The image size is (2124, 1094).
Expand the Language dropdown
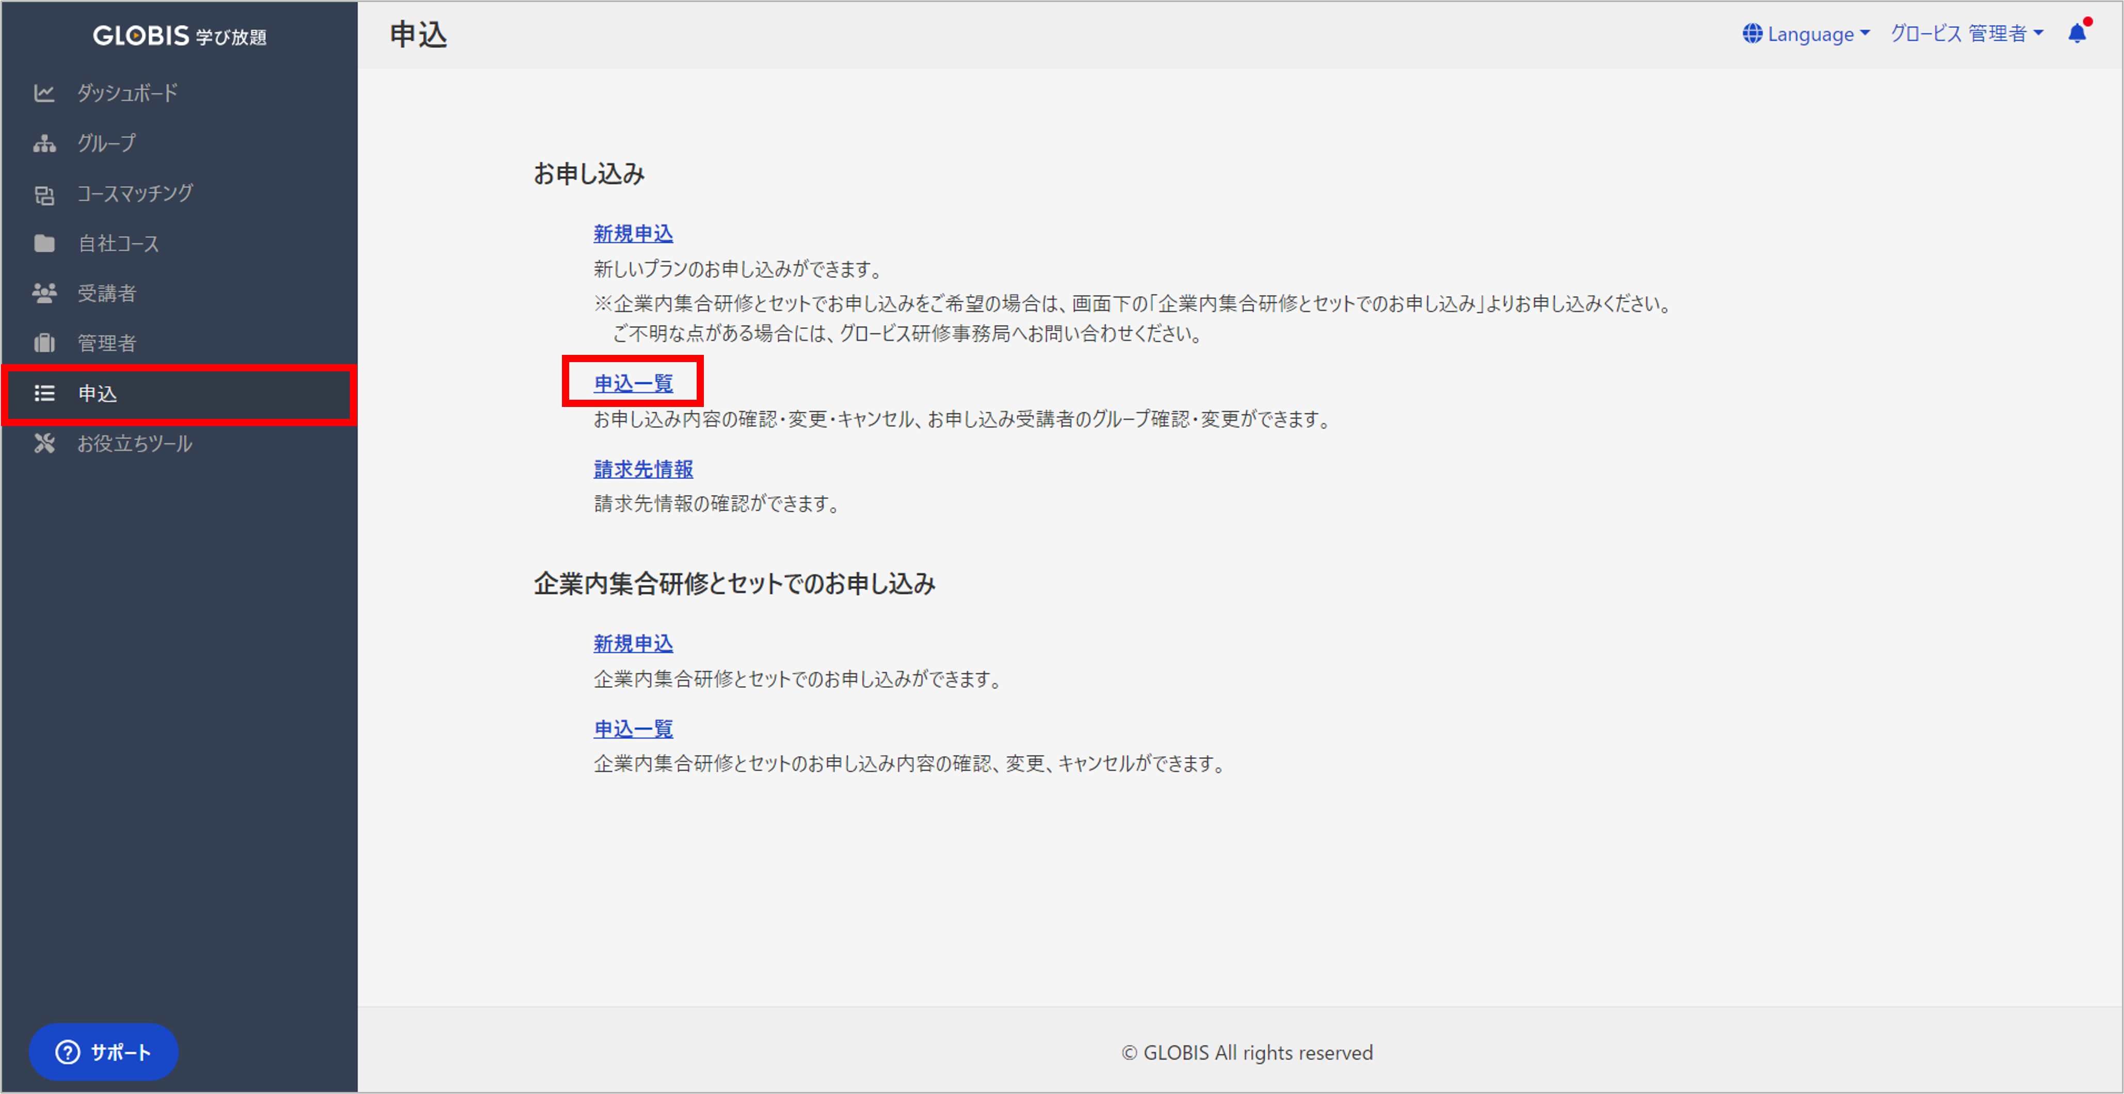tap(1807, 34)
